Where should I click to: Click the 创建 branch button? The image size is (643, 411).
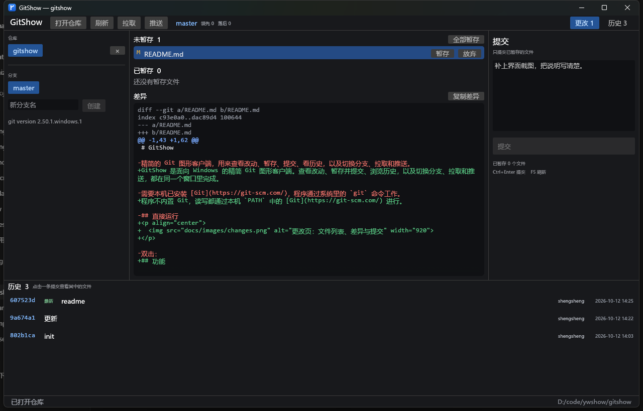(94, 105)
